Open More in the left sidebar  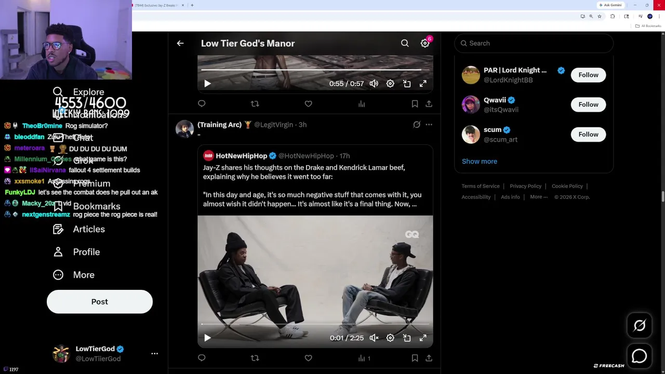click(73, 275)
